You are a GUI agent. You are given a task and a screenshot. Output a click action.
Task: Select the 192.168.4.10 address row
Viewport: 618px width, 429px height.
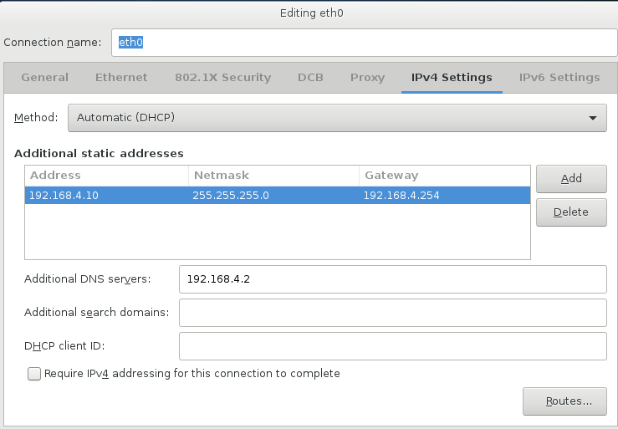277,196
